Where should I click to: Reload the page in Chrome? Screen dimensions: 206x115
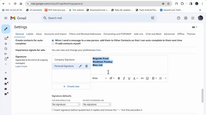pos(15,4)
